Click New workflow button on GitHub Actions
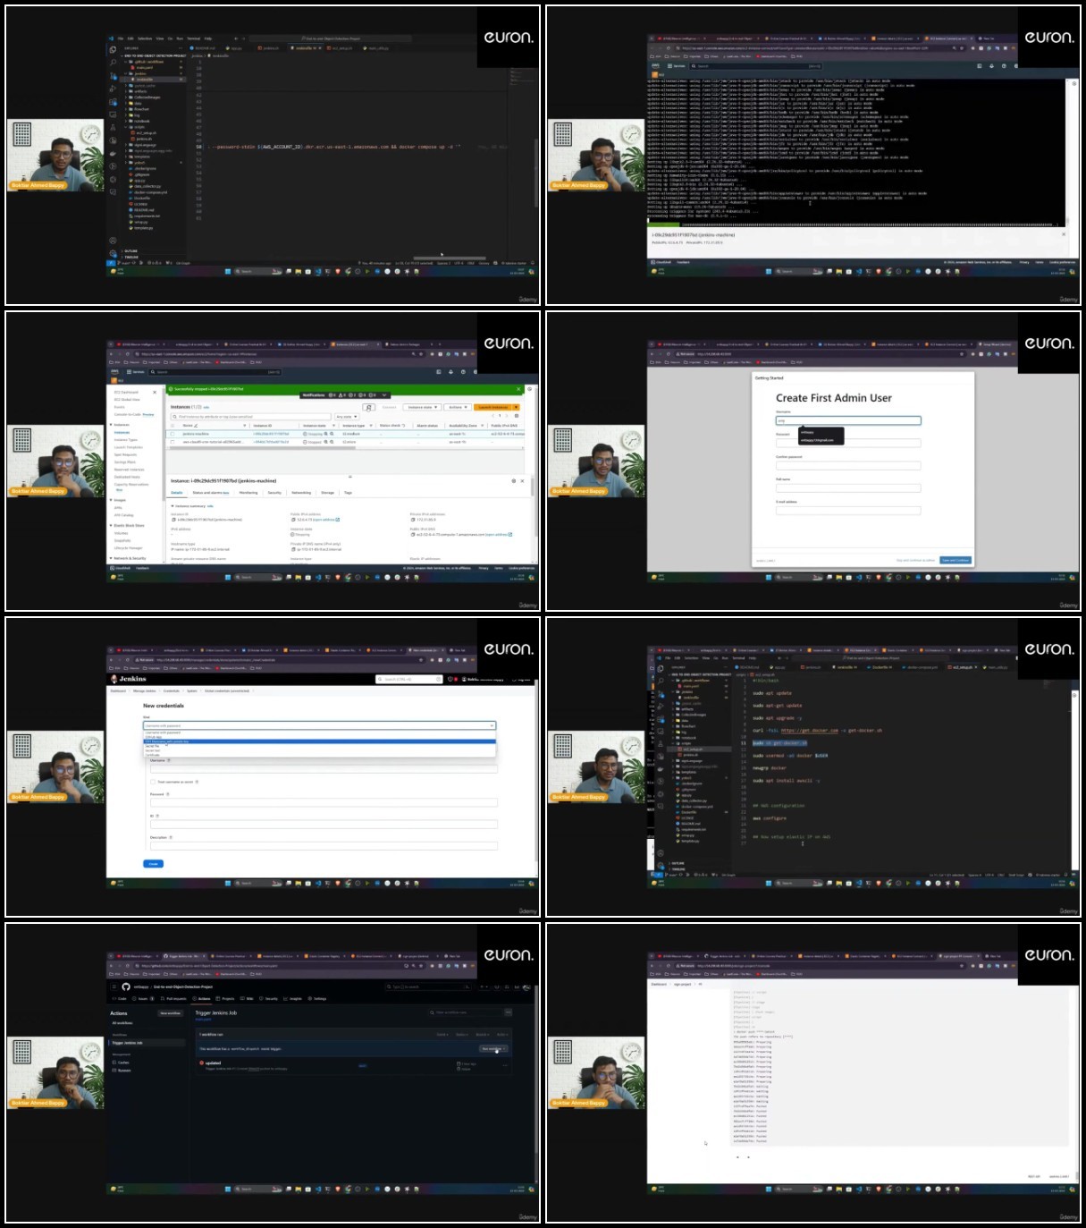1086x1228 pixels. [x=170, y=1013]
